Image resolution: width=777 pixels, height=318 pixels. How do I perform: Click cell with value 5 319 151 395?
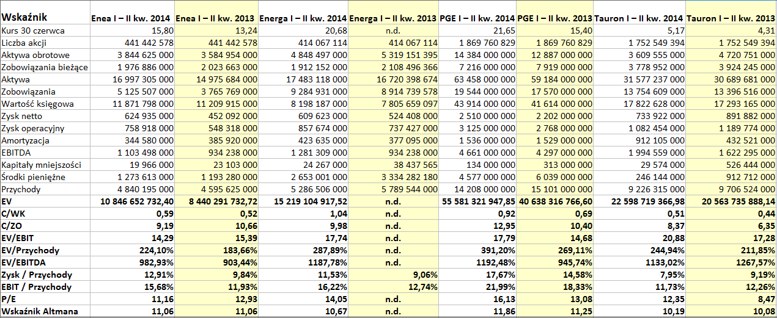click(x=394, y=55)
